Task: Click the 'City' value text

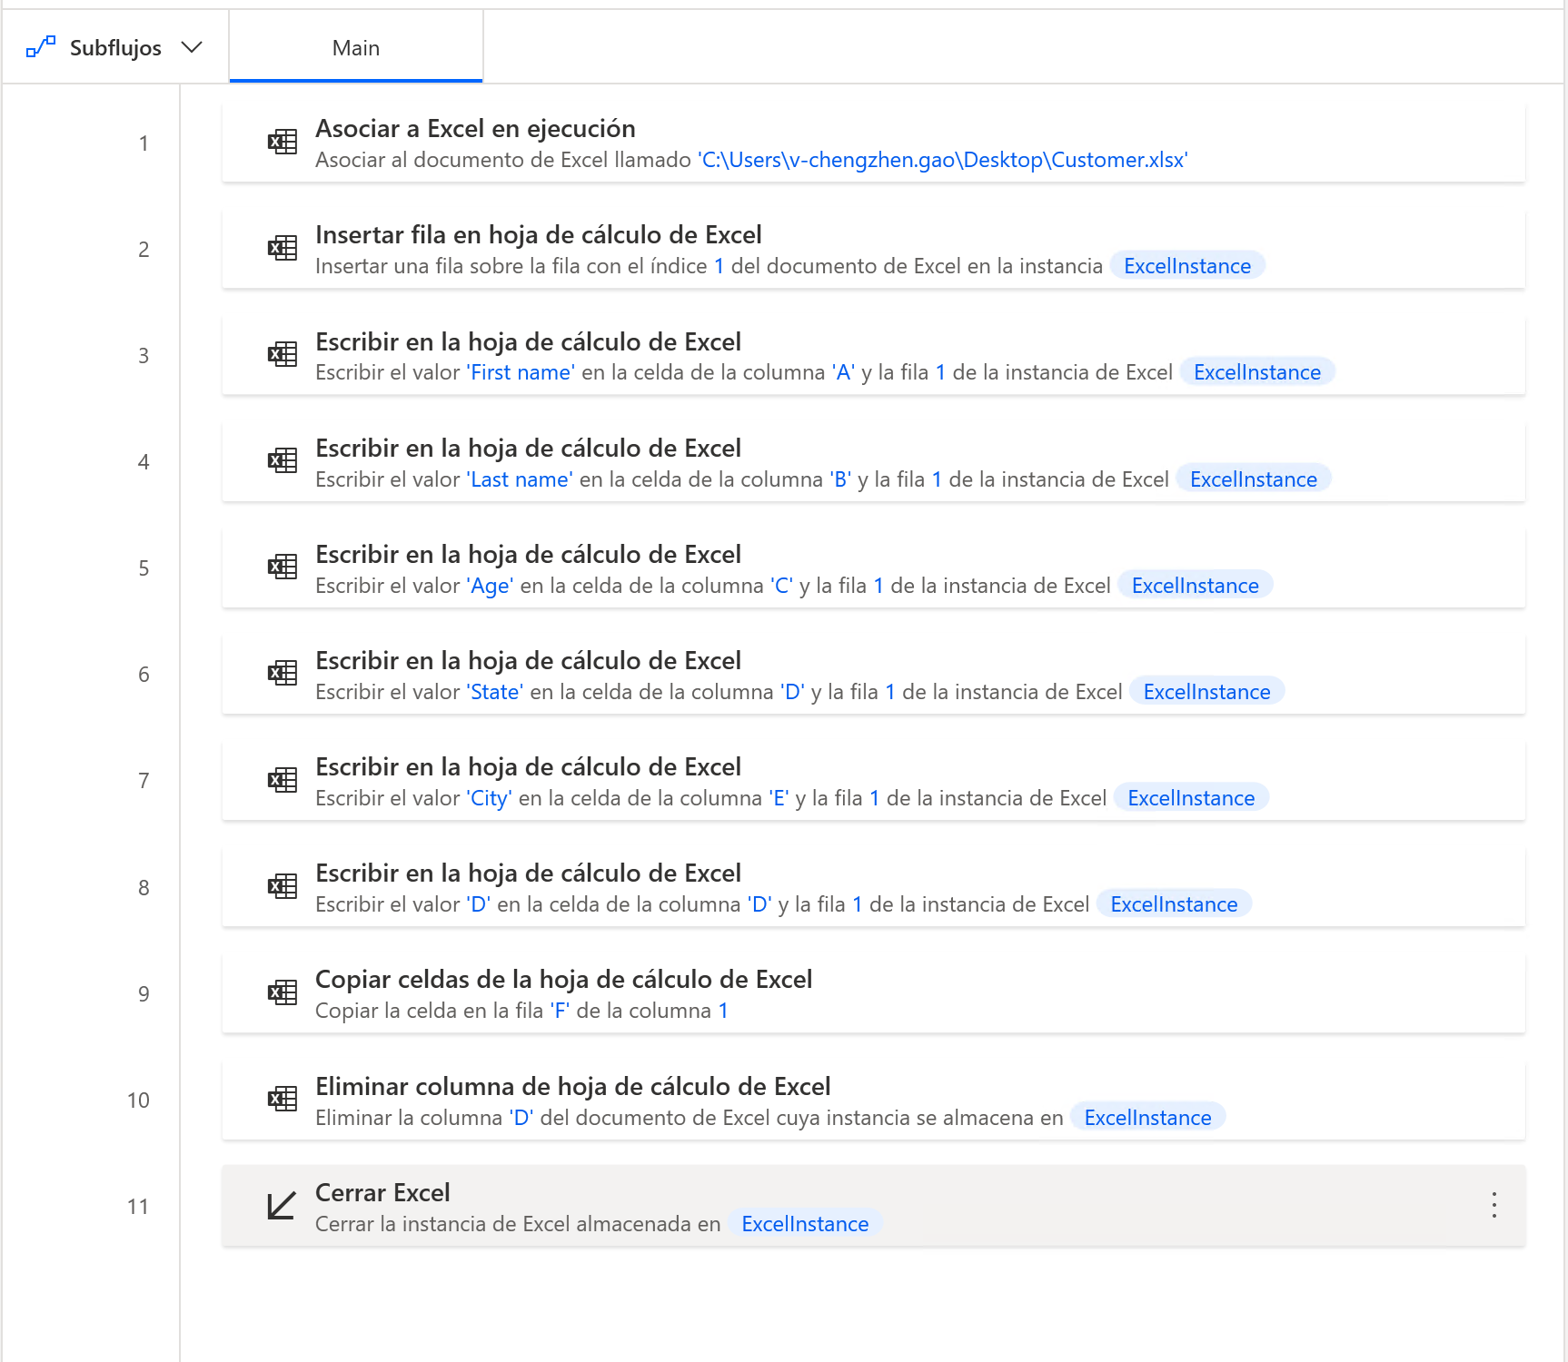Action: [490, 798]
